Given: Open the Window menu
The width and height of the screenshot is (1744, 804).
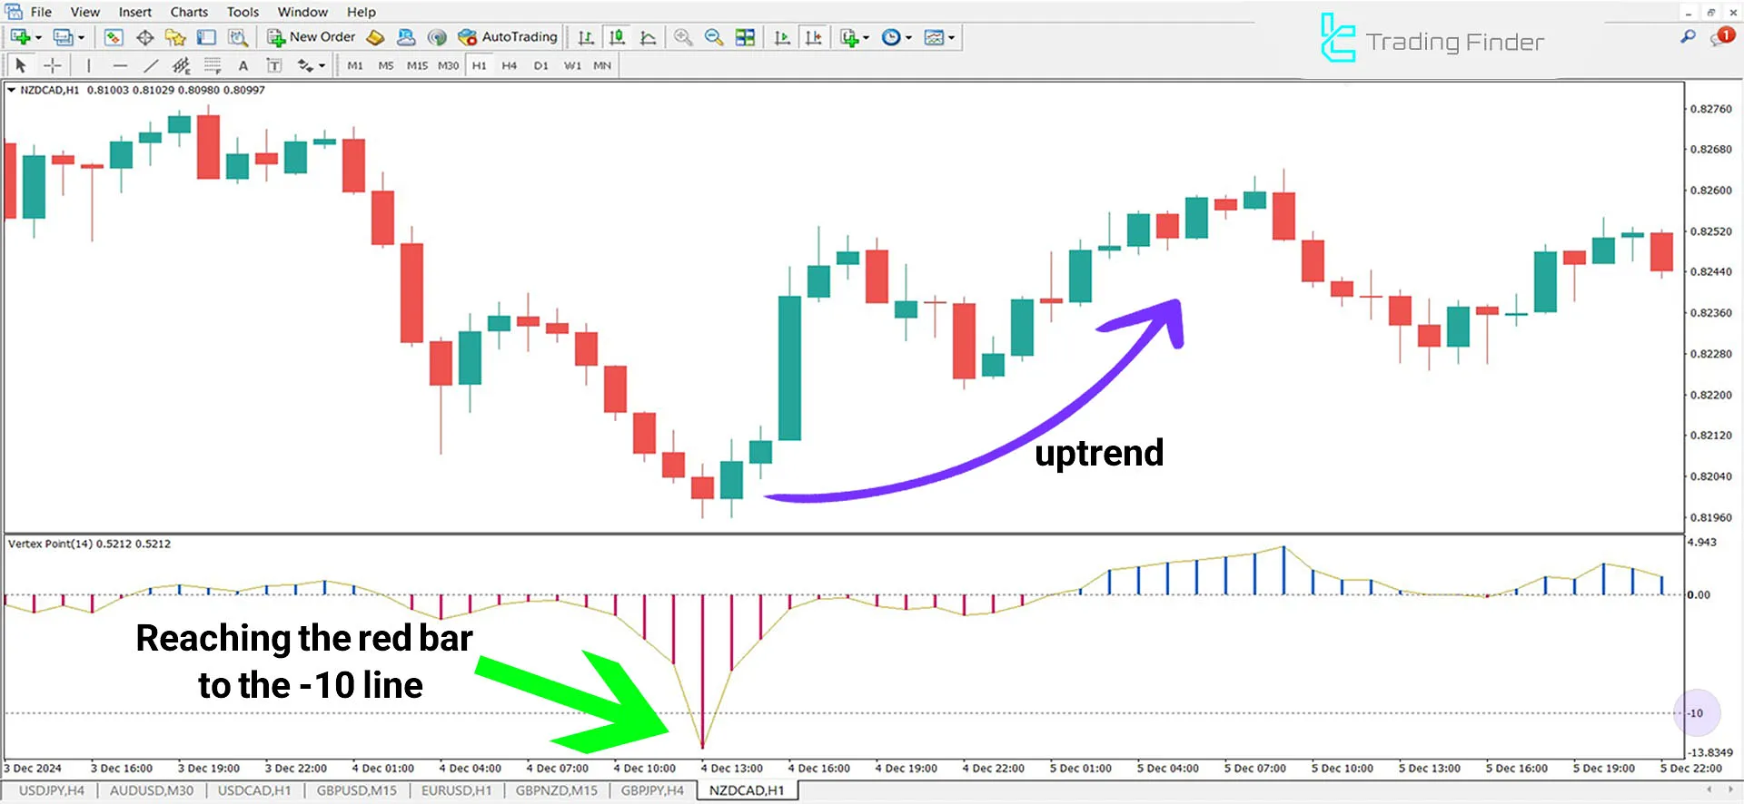Looking at the screenshot, I should 302,12.
